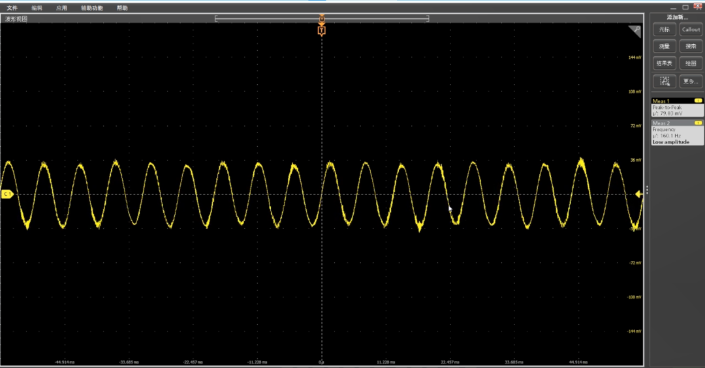Click the -44.914 ms time label
This screenshot has height=368, width=705.
64,362
